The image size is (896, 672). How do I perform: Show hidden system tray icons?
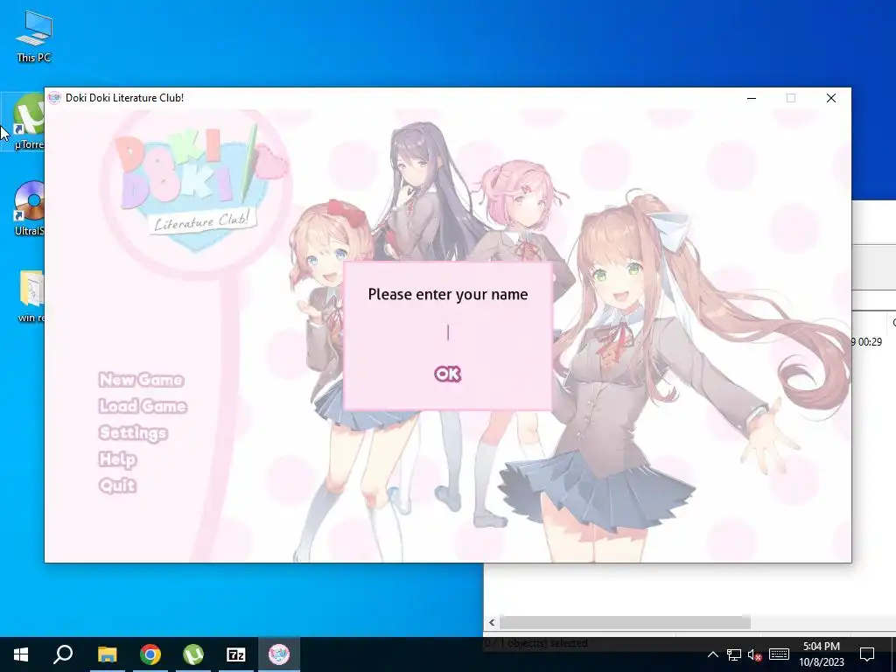[x=712, y=654]
